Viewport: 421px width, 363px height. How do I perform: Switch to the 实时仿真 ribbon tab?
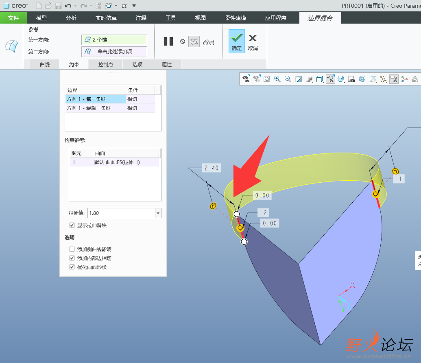pos(106,18)
